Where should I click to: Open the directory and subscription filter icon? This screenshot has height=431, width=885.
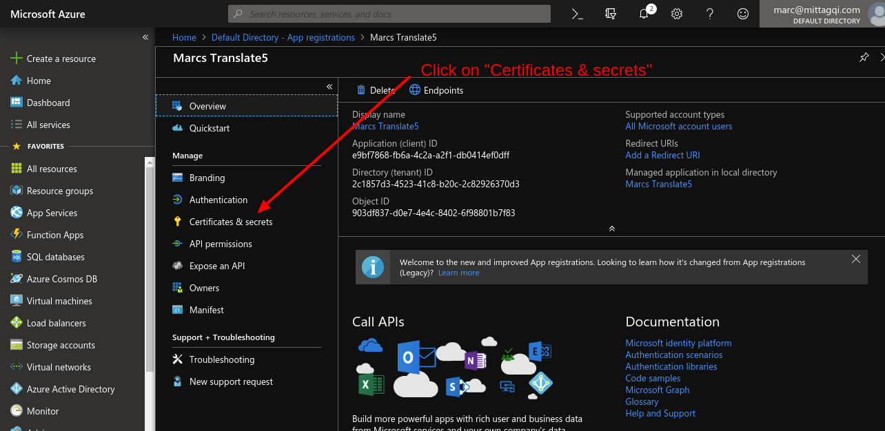click(610, 14)
